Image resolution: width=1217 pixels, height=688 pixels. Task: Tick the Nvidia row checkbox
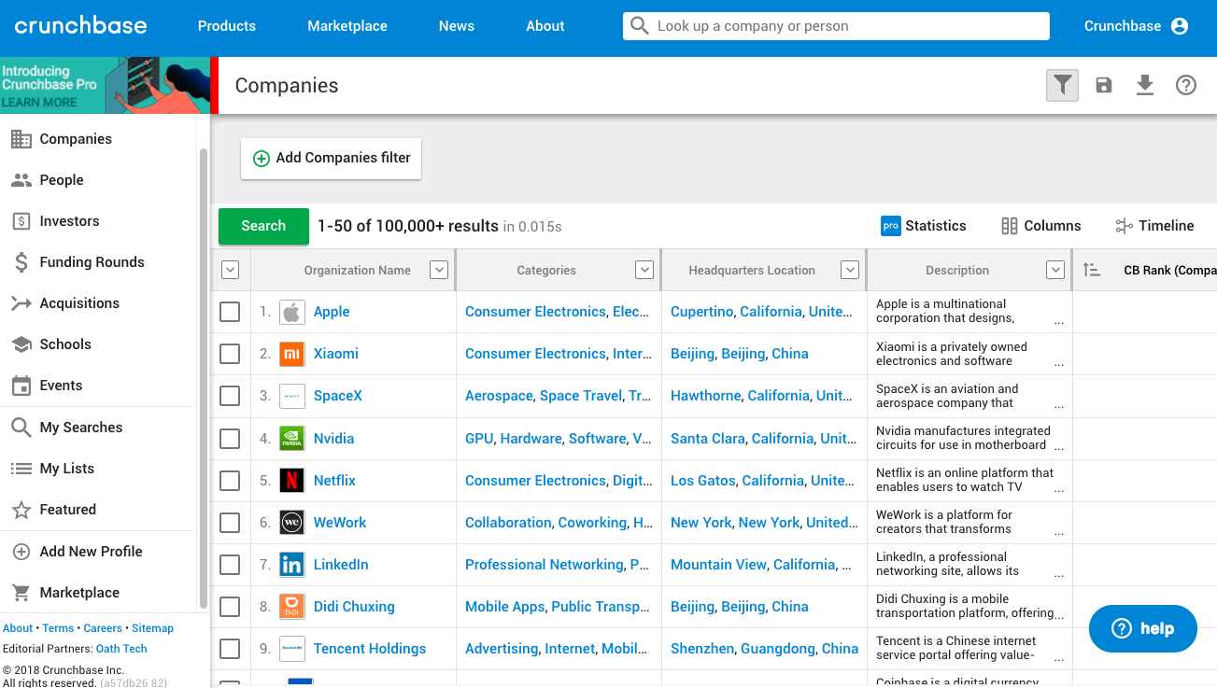[230, 439]
